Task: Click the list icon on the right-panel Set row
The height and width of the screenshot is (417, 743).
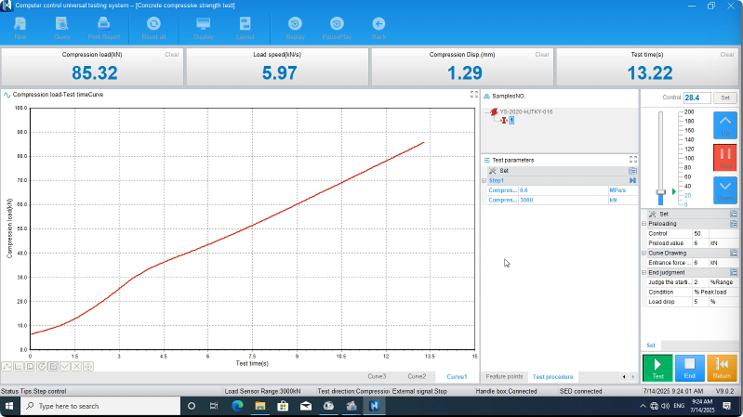Action: click(x=734, y=214)
